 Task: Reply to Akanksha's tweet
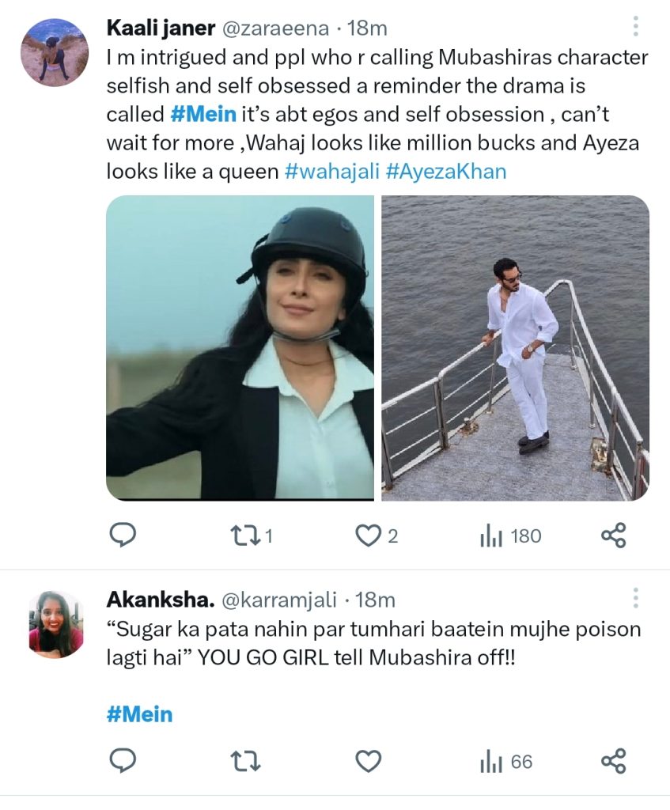point(121,762)
